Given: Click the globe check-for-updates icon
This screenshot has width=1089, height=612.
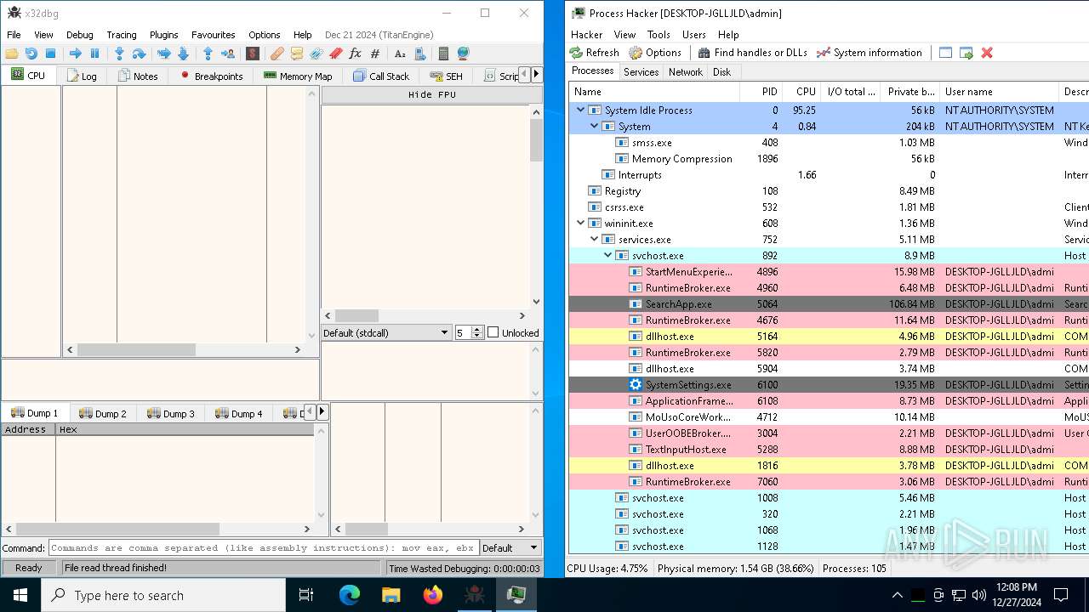Looking at the screenshot, I should pyautogui.click(x=463, y=54).
